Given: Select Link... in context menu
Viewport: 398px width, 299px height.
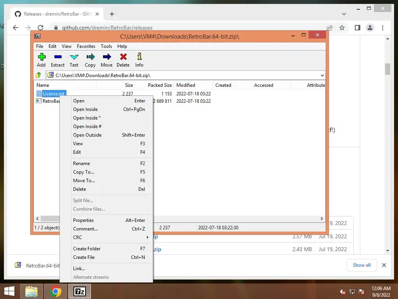Looking at the screenshot, I should (106, 269).
